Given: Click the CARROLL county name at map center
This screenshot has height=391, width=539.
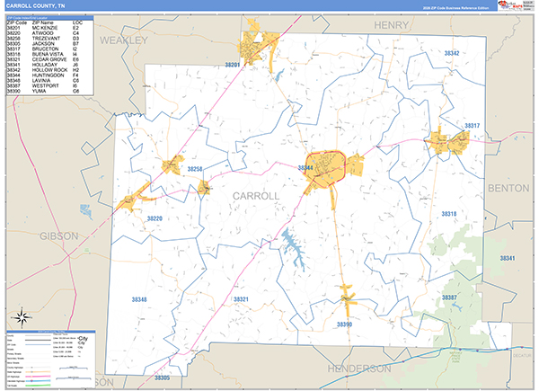Looking at the screenshot, I should 256,196.
